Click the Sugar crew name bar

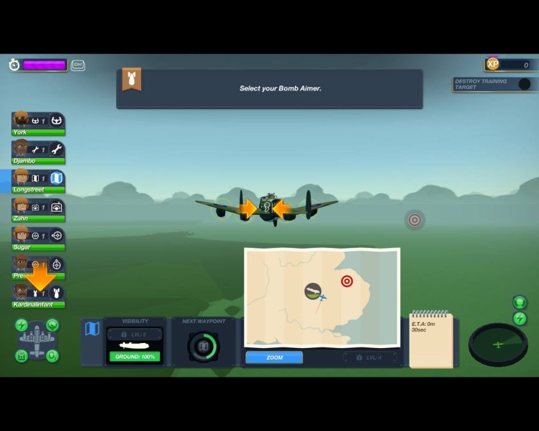click(x=38, y=247)
